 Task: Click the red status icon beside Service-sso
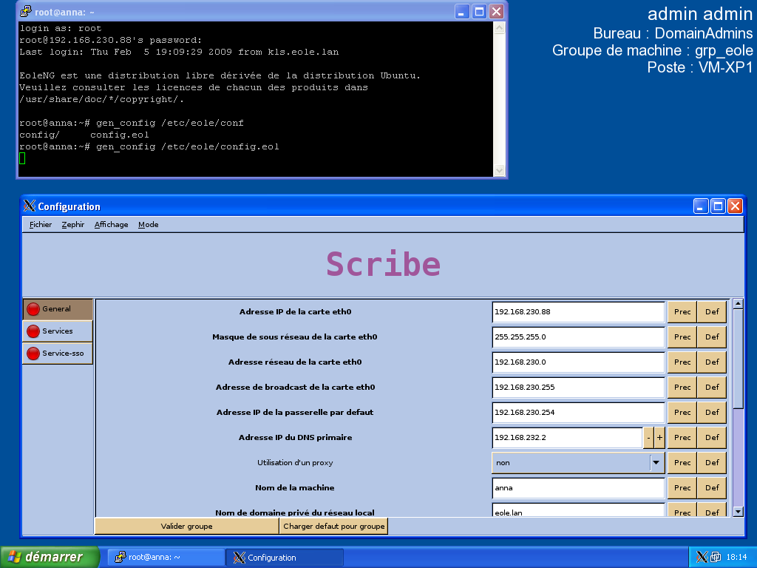click(33, 354)
